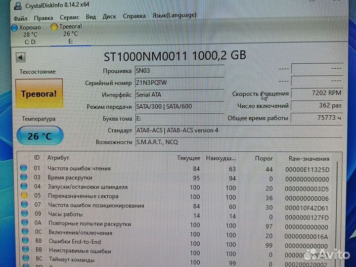Open the Правка menu
Screen dimensions: 356x267
coord(44,18)
